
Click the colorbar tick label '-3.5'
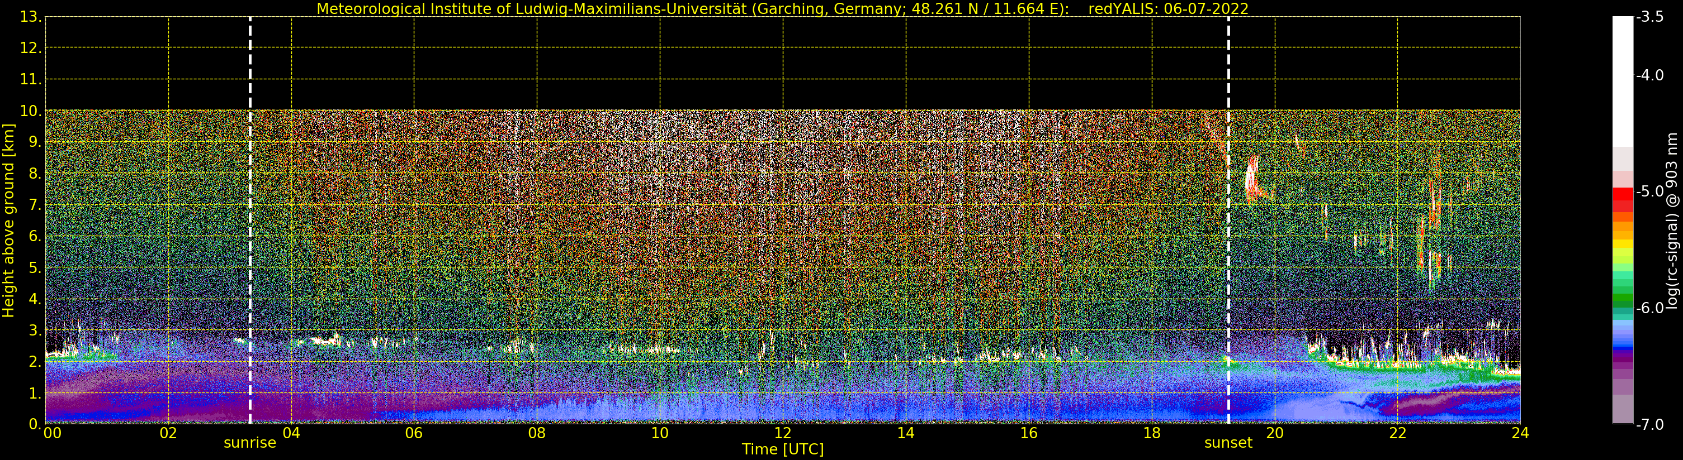(1649, 17)
